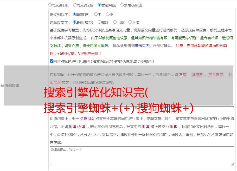Click the 减肥茶 example keyword tag
237x171 pixels.
point(197,75)
